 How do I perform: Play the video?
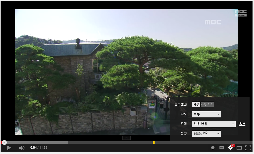point(9,148)
